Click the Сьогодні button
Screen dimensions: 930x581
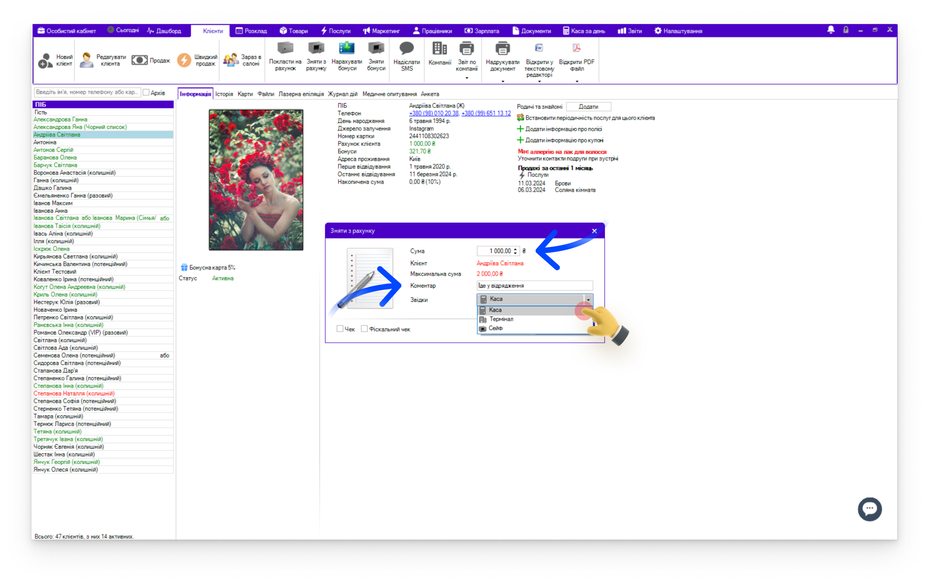[122, 30]
